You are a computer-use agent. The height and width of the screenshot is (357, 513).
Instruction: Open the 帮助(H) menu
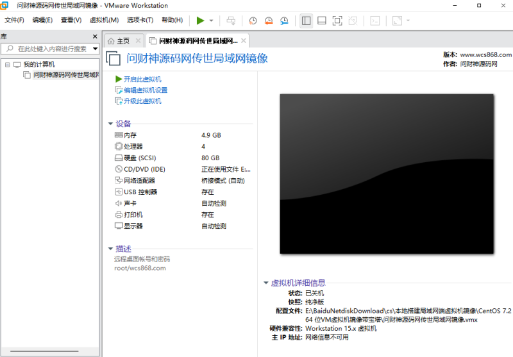(172, 21)
